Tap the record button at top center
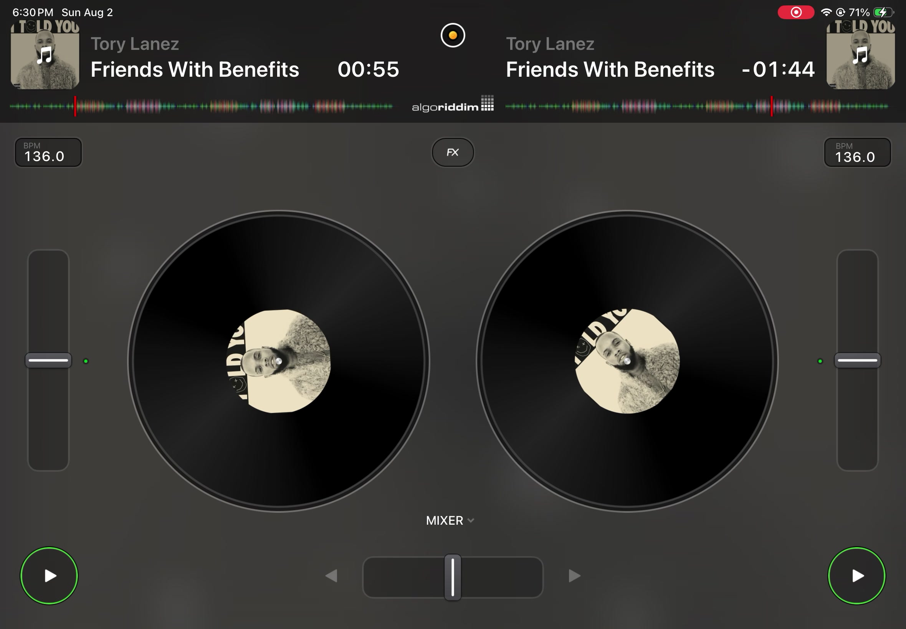The image size is (906, 629). point(452,35)
